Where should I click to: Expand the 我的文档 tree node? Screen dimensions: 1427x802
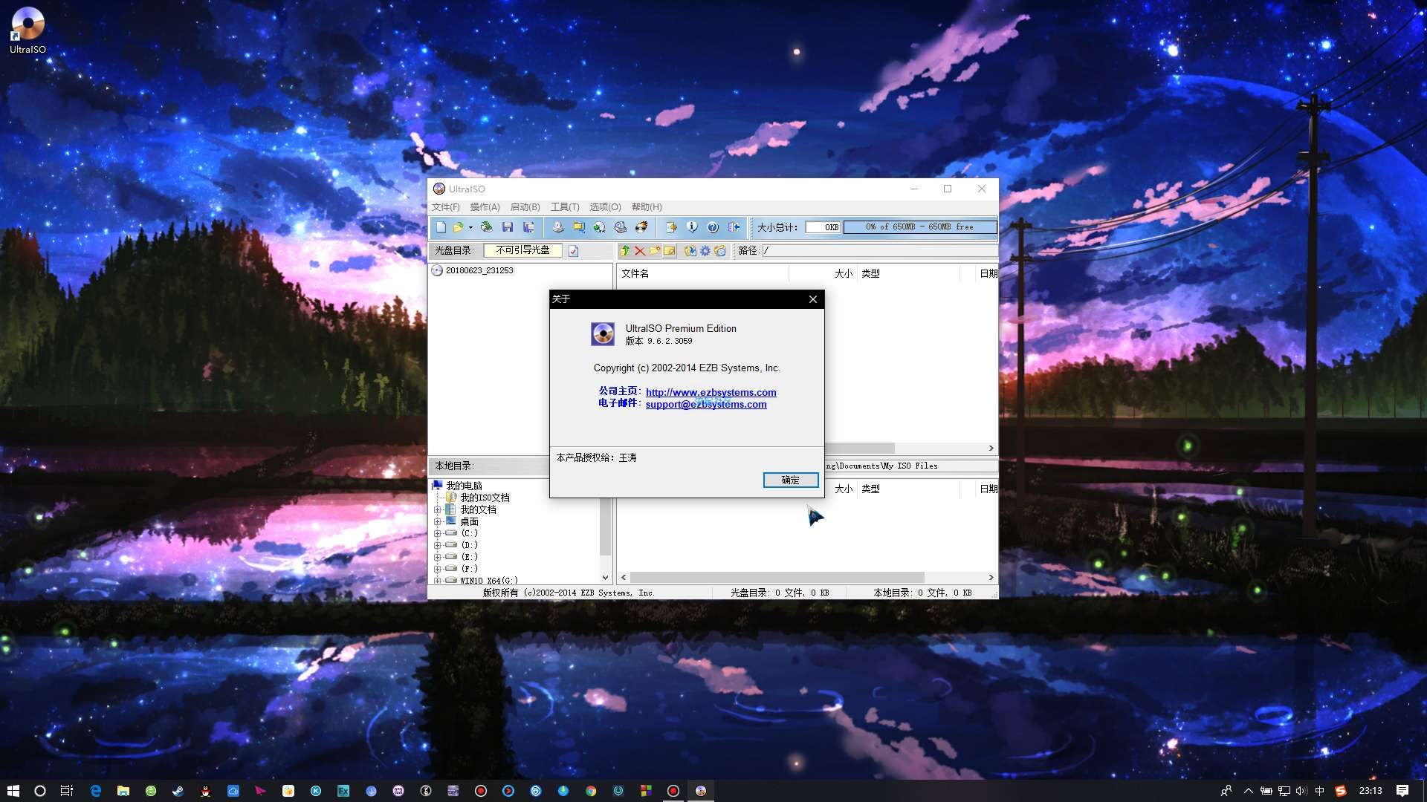tap(438, 510)
